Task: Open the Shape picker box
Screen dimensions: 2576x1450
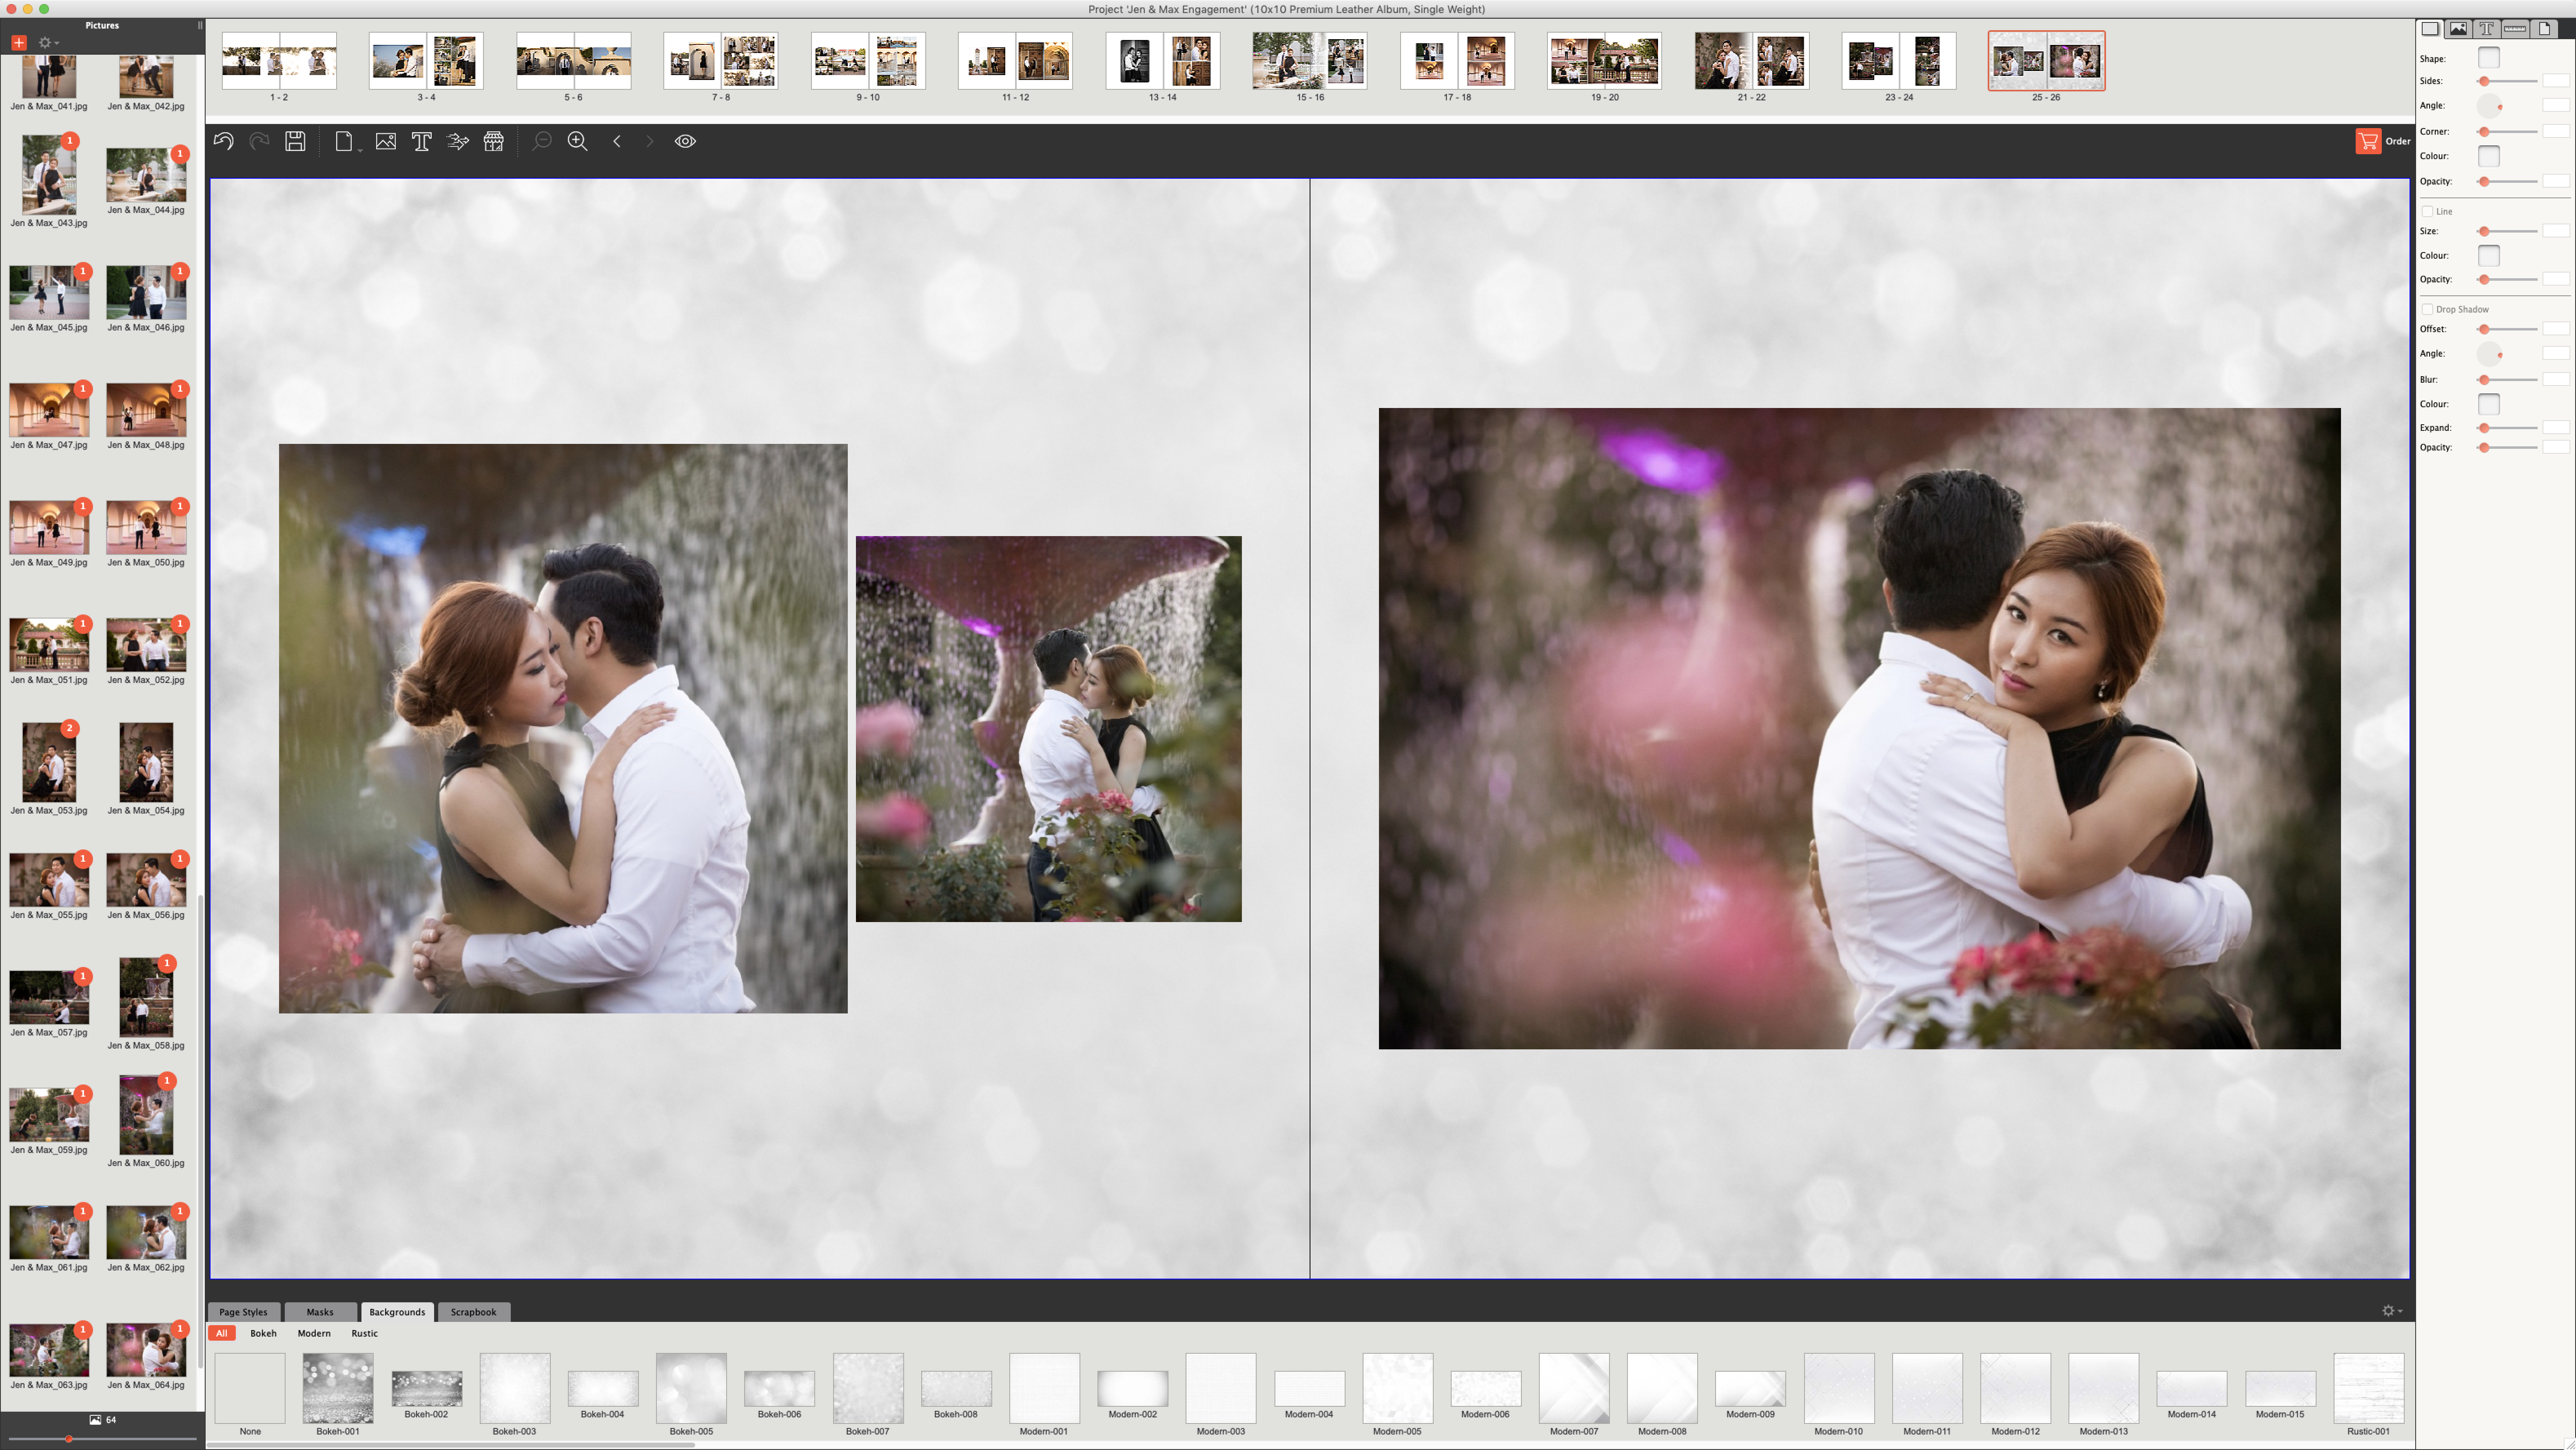Action: pyautogui.click(x=2489, y=58)
